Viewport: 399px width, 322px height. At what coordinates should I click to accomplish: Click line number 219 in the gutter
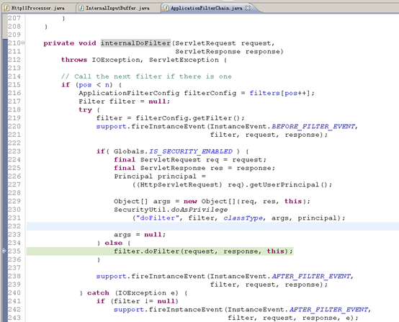click(x=14, y=118)
